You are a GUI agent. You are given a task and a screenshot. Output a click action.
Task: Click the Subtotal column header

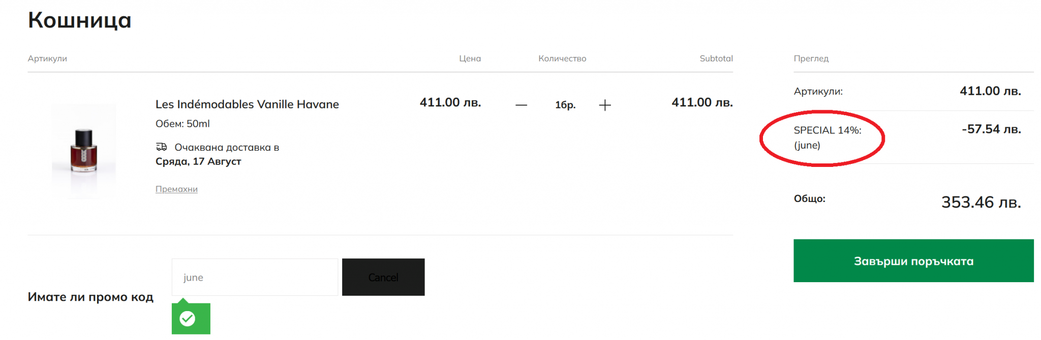[716, 58]
